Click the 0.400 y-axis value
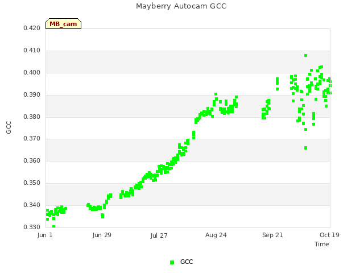The image size is (364, 273). [x=32, y=73]
